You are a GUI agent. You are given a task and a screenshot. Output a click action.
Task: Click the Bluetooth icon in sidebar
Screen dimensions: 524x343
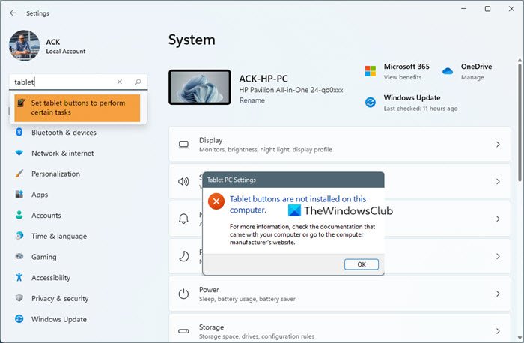pyautogui.click(x=19, y=132)
